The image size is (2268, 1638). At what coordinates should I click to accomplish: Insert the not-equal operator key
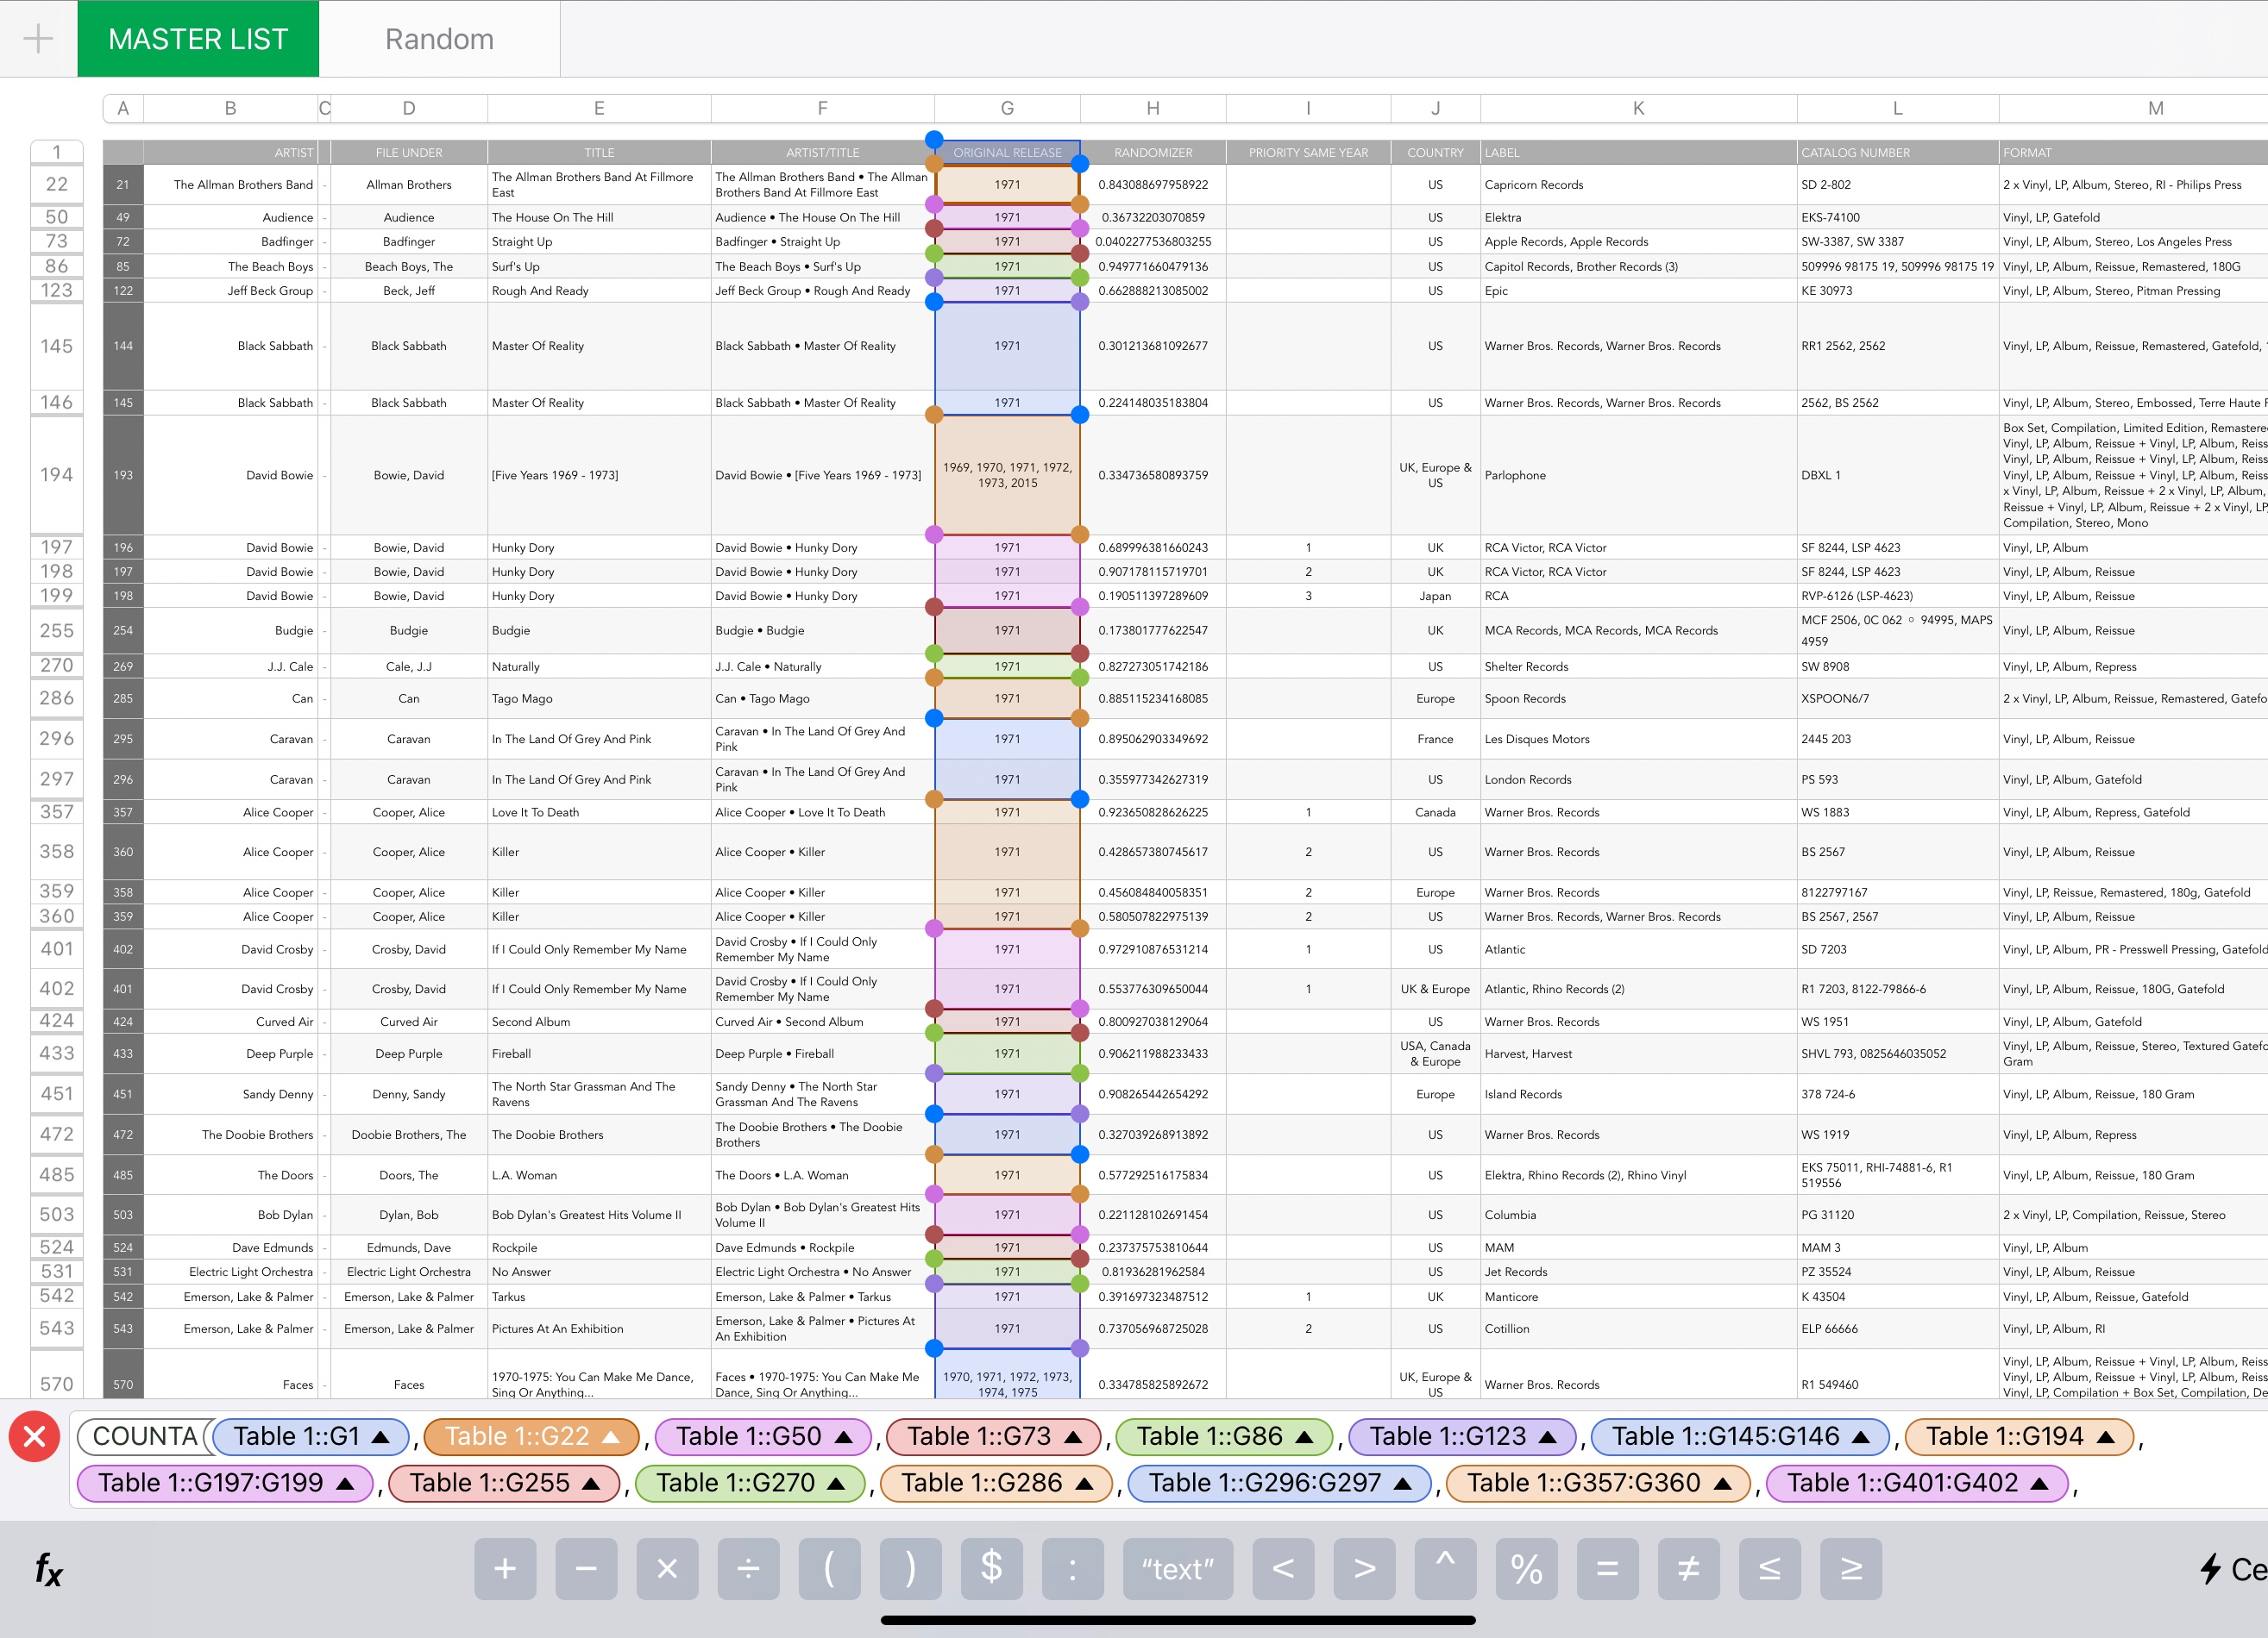click(x=1688, y=1568)
